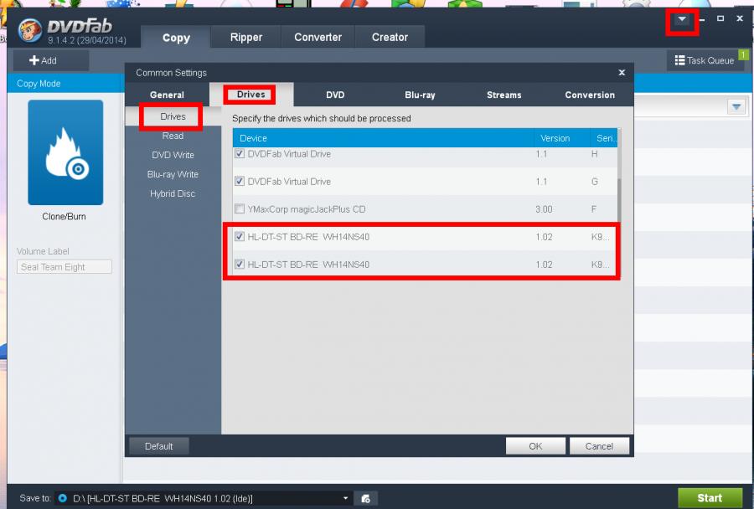This screenshot has width=754, height=509.
Task: Click the Copy Mode panel header
Action: (66, 84)
